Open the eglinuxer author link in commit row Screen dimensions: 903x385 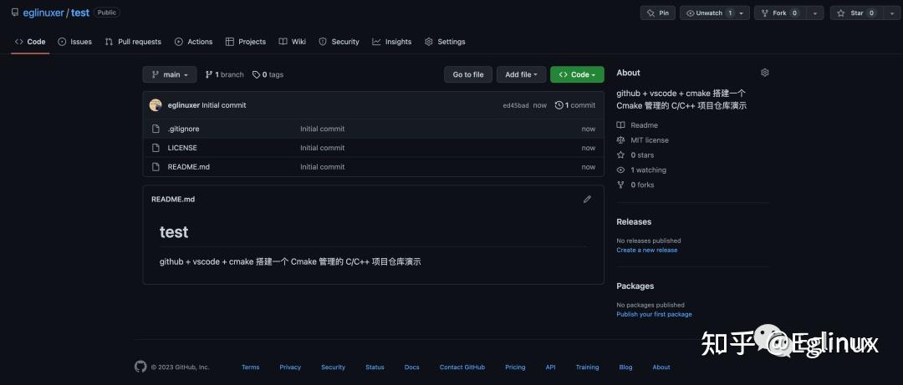click(x=184, y=105)
